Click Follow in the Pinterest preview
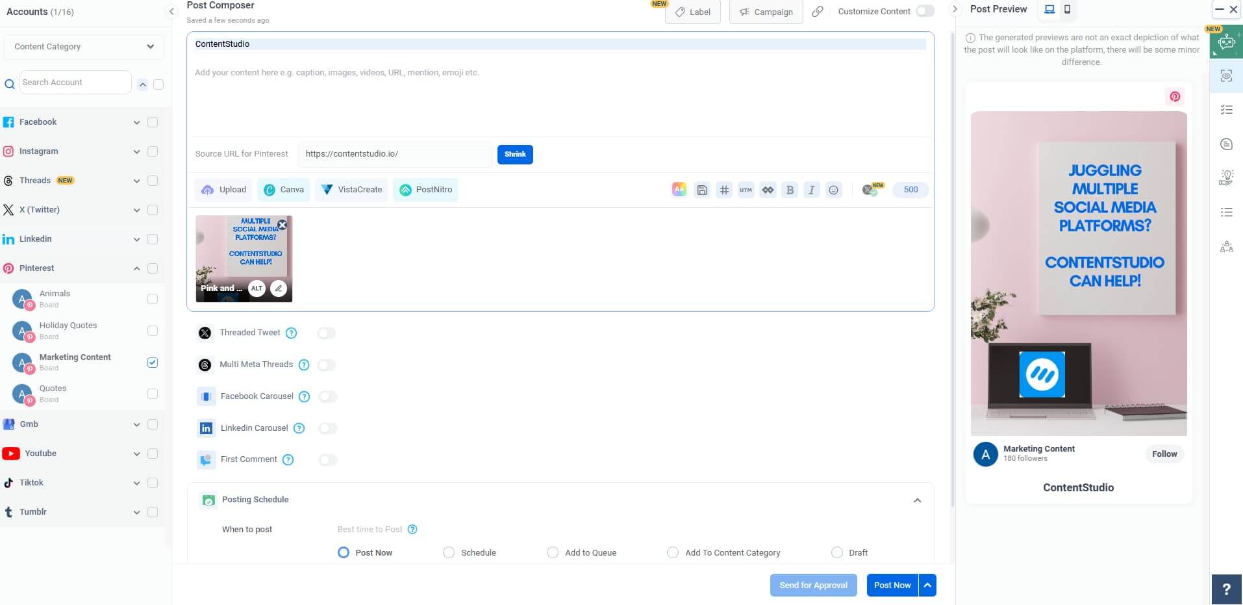 tap(1164, 454)
